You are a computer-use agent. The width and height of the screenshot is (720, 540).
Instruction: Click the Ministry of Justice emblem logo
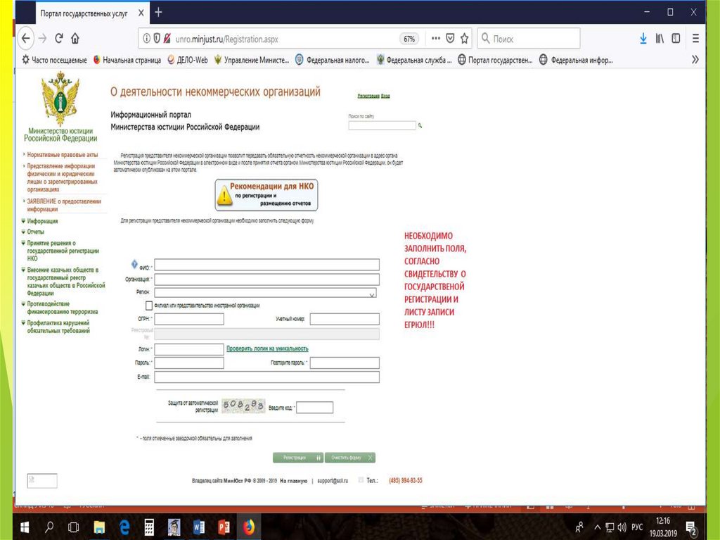pos(60,99)
